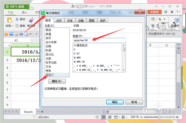The image size is (186, 123).
Task: Click the zoom out minus icon
Action: [x=141, y=117]
